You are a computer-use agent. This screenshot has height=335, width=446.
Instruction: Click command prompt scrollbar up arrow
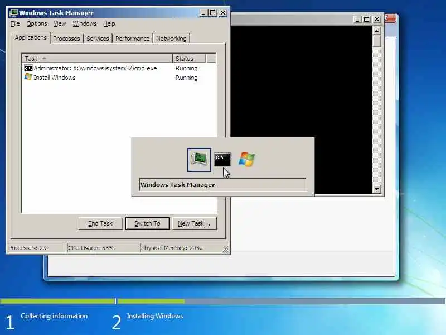[377, 31]
